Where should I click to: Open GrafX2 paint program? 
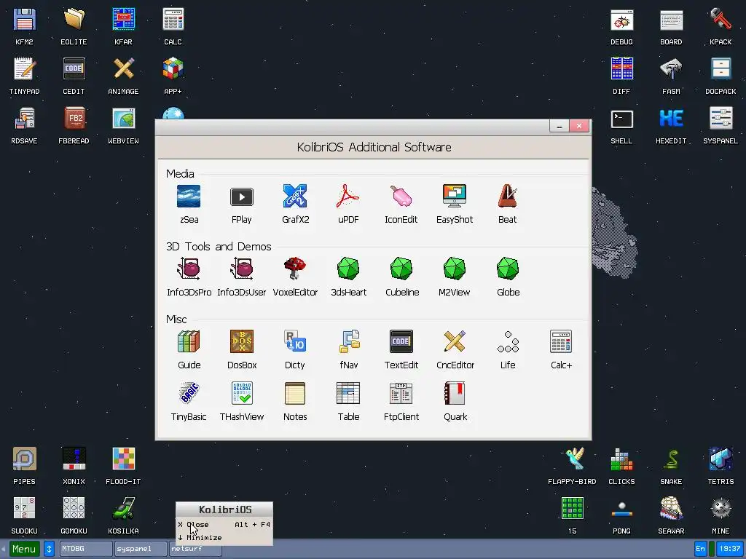(x=295, y=197)
